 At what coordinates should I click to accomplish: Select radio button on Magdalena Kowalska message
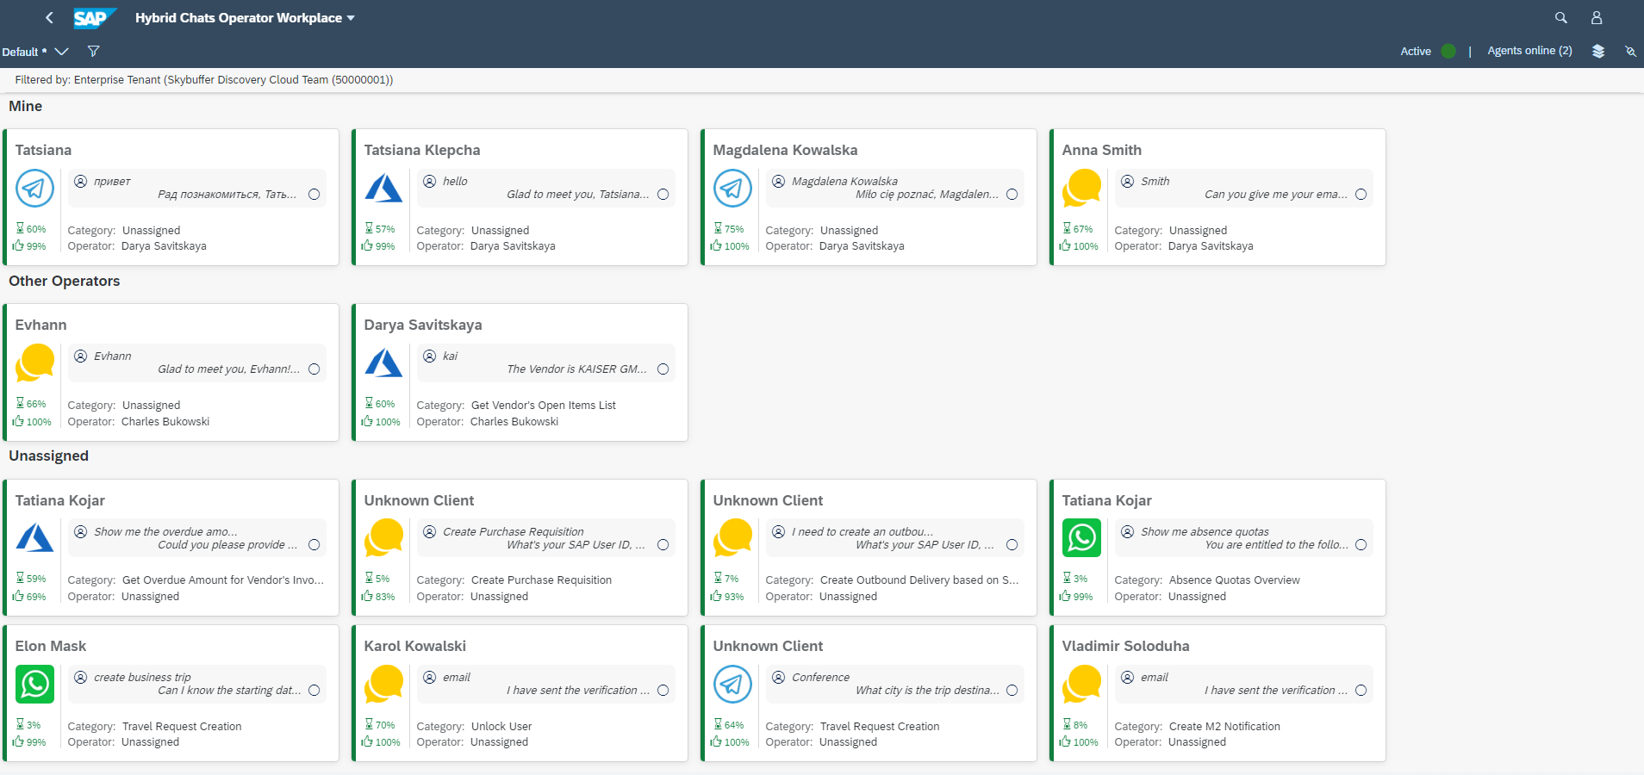point(1012,195)
